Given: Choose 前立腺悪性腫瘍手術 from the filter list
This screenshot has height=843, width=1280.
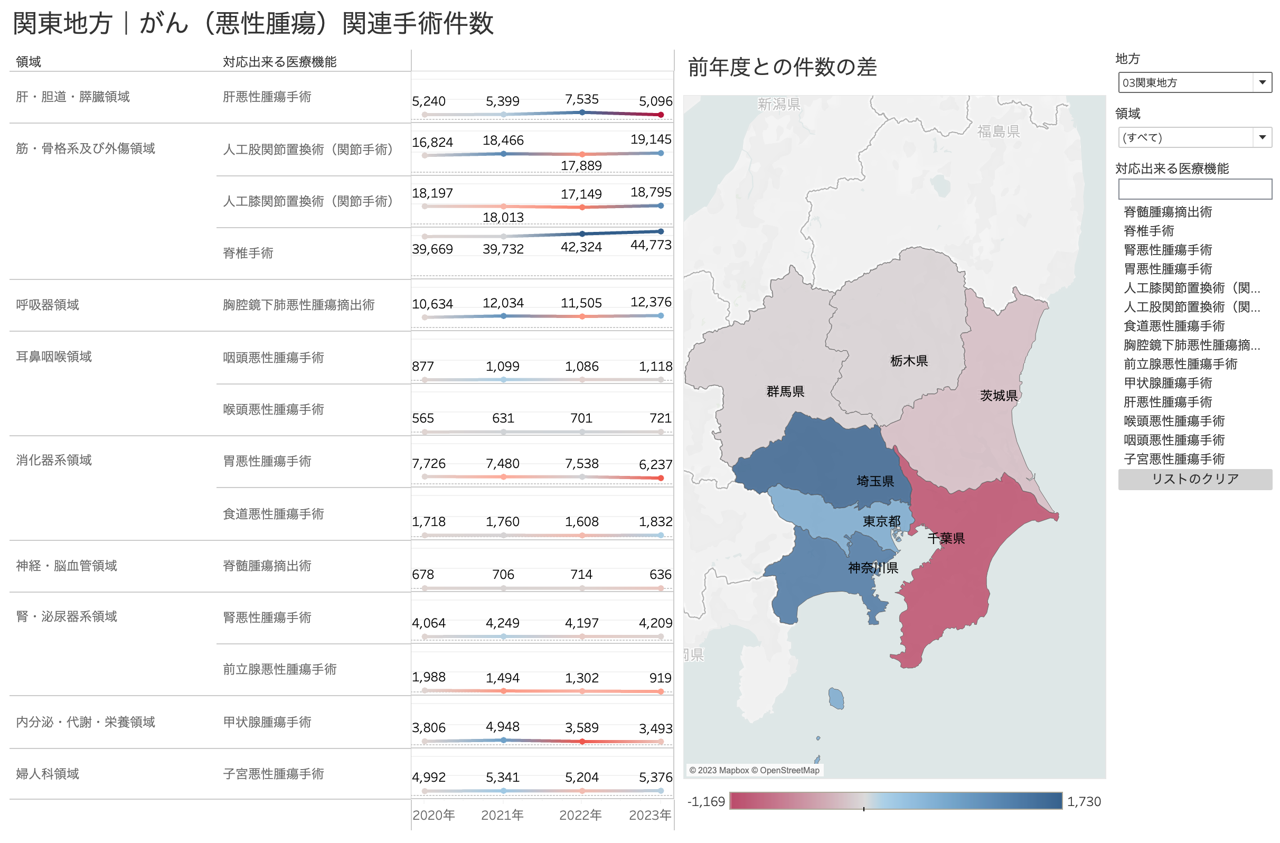Looking at the screenshot, I should tap(1180, 364).
